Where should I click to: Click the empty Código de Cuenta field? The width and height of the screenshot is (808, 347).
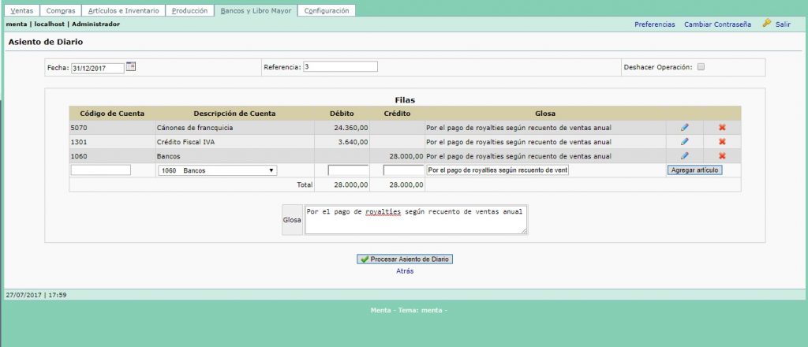(x=100, y=170)
